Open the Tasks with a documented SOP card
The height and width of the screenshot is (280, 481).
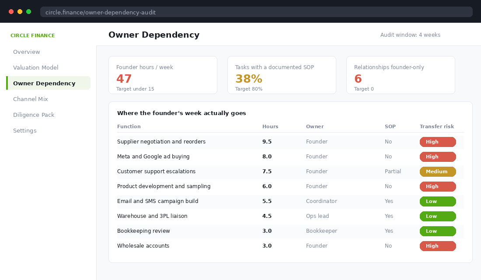[x=282, y=75]
